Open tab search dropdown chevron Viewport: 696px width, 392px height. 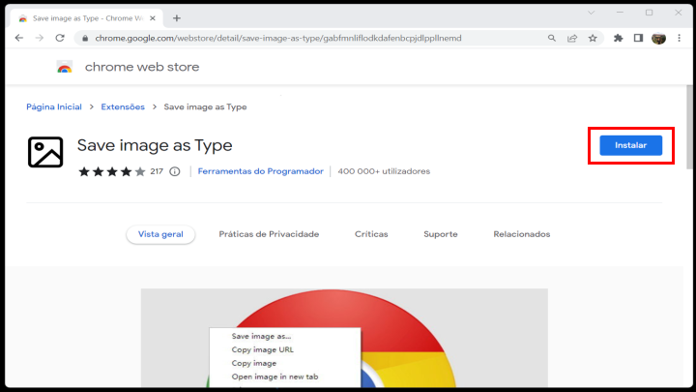(592, 13)
